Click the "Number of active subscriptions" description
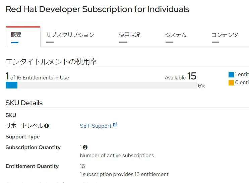The image size is (249, 183). pyautogui.click(x=117, y=156)
